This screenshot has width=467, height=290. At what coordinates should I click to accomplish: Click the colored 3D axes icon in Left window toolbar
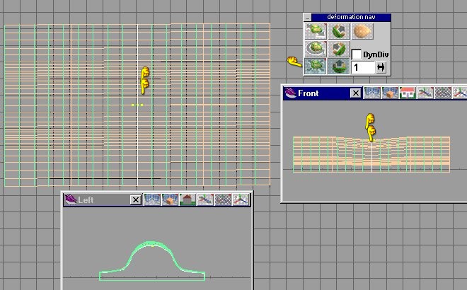240,199
